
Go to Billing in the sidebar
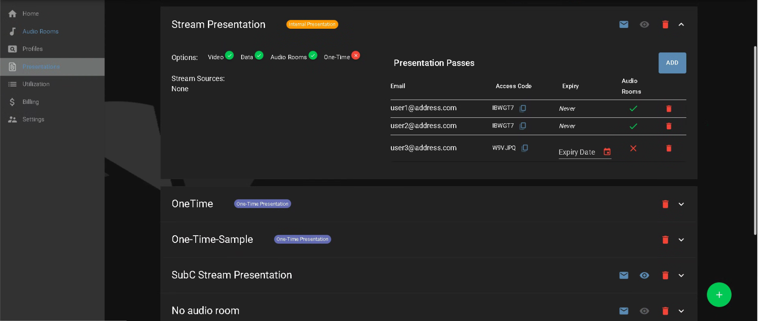coord(30,102)
